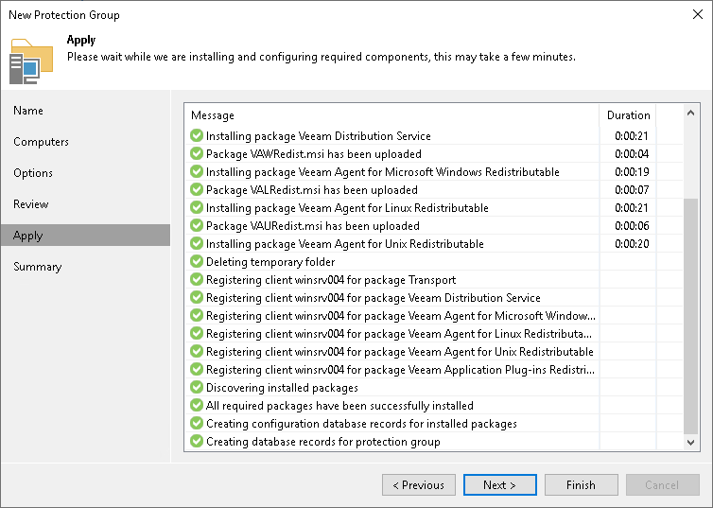The height and width of the screenshot is (508, 713).
Task: Click status icon for Registering client Agent for Linux Redistributa...
Action: (197, 333)
